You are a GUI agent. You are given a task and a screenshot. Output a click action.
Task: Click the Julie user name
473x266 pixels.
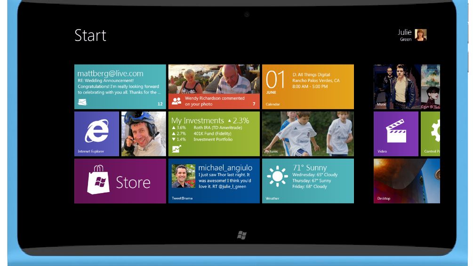click(x=405, y=32)
